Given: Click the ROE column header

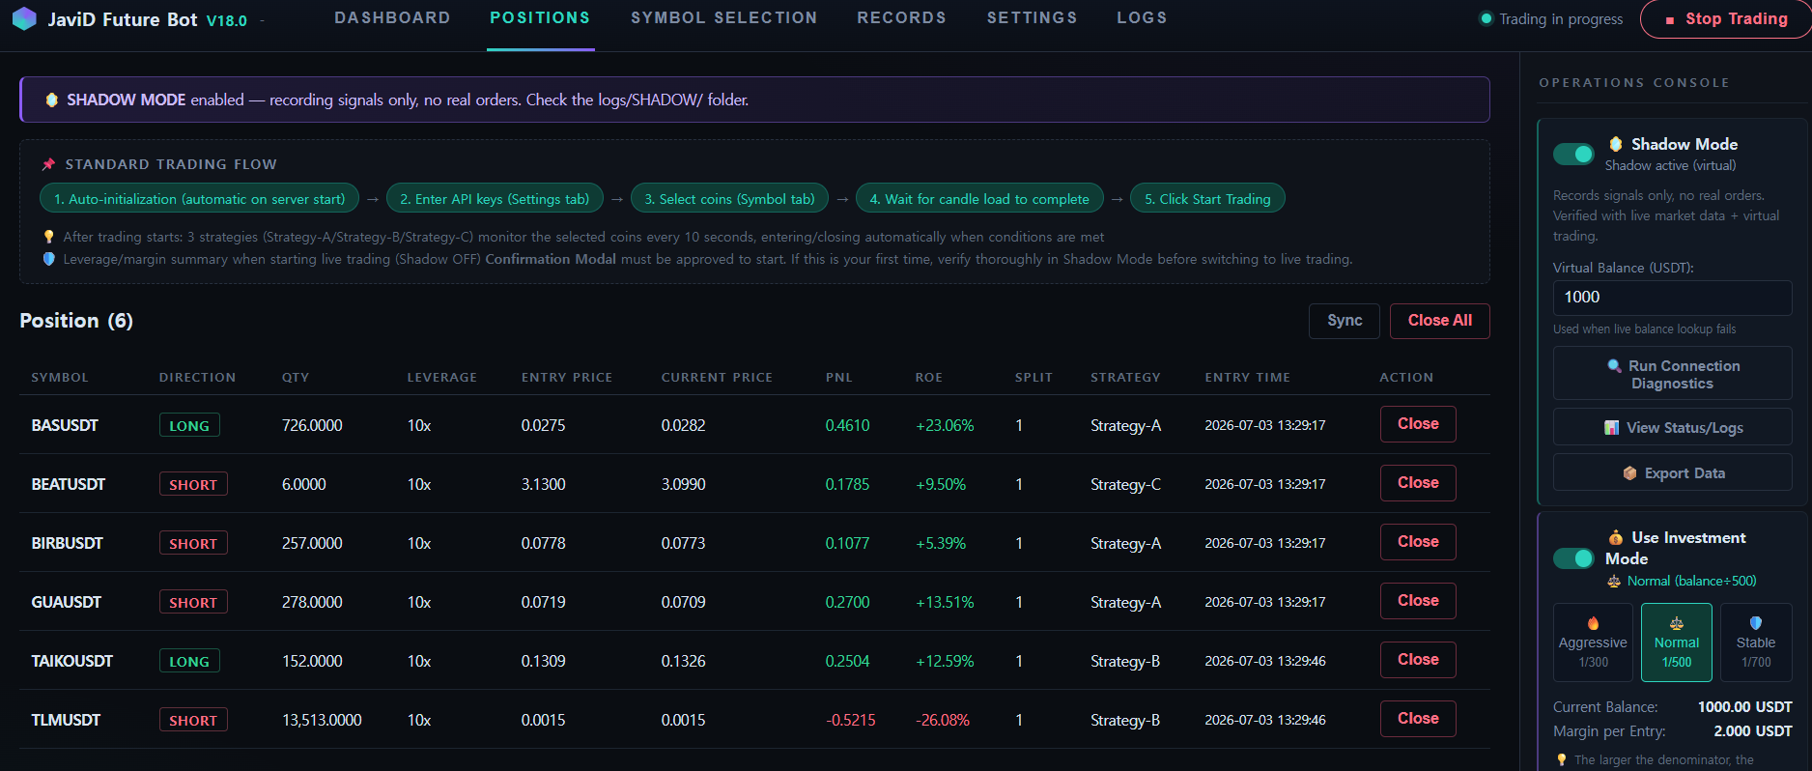Looking at the screenshot, I should pyautogui.click(x=929, y=378).
